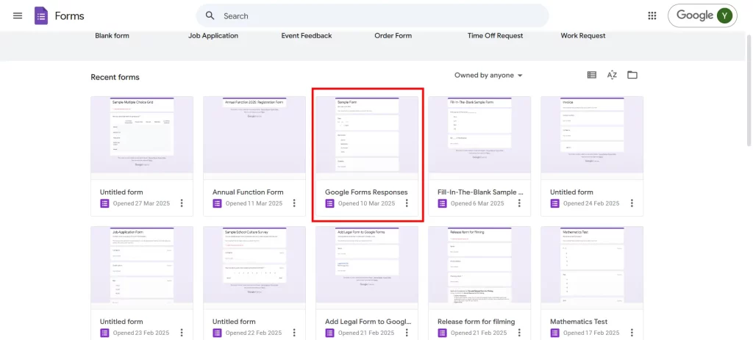This screenshot has width=753, height=340.
Task: Open more options for Google Forms Responses
Action: pos(407,203)
